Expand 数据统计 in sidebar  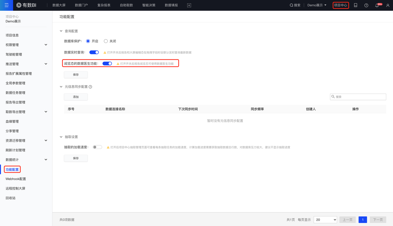(46, 159)
